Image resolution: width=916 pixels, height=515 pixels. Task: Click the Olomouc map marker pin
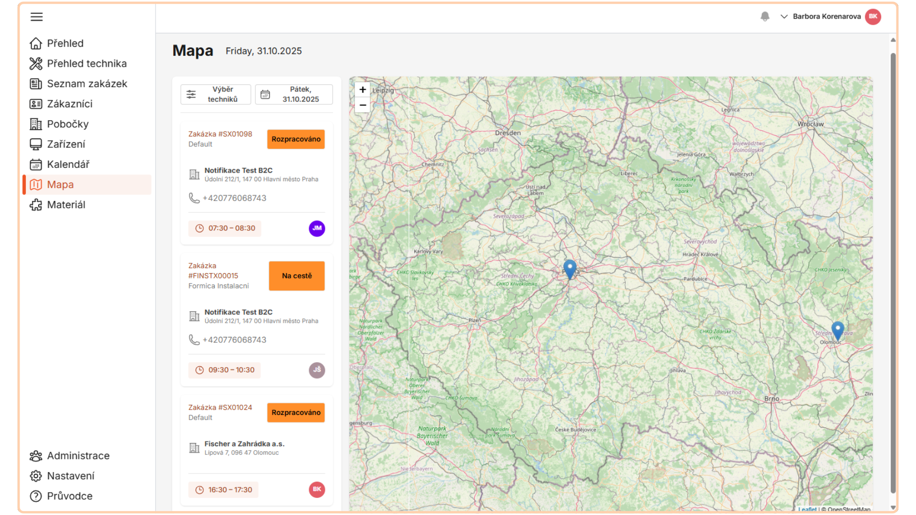[x=837, y=330]
